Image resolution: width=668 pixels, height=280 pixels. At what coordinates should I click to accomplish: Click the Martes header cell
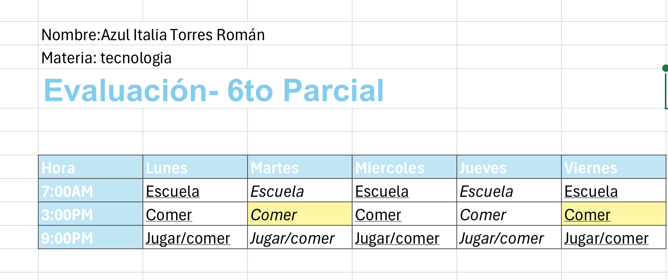tap(300, 168)
